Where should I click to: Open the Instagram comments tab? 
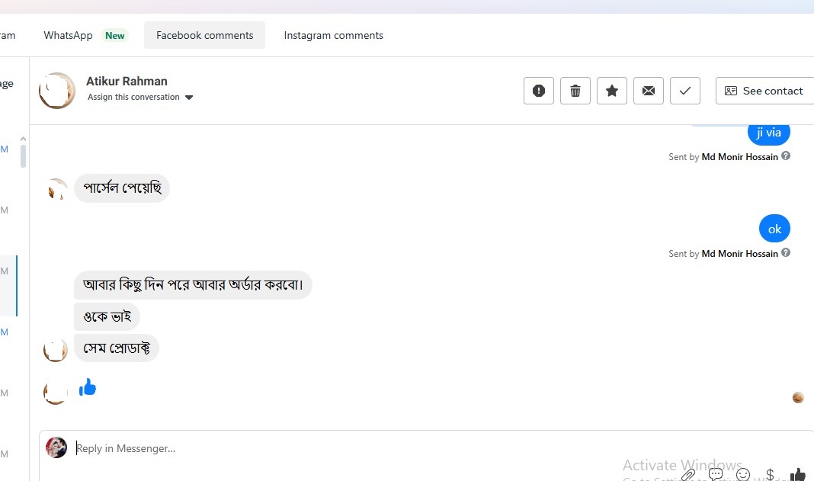point(334,35)
